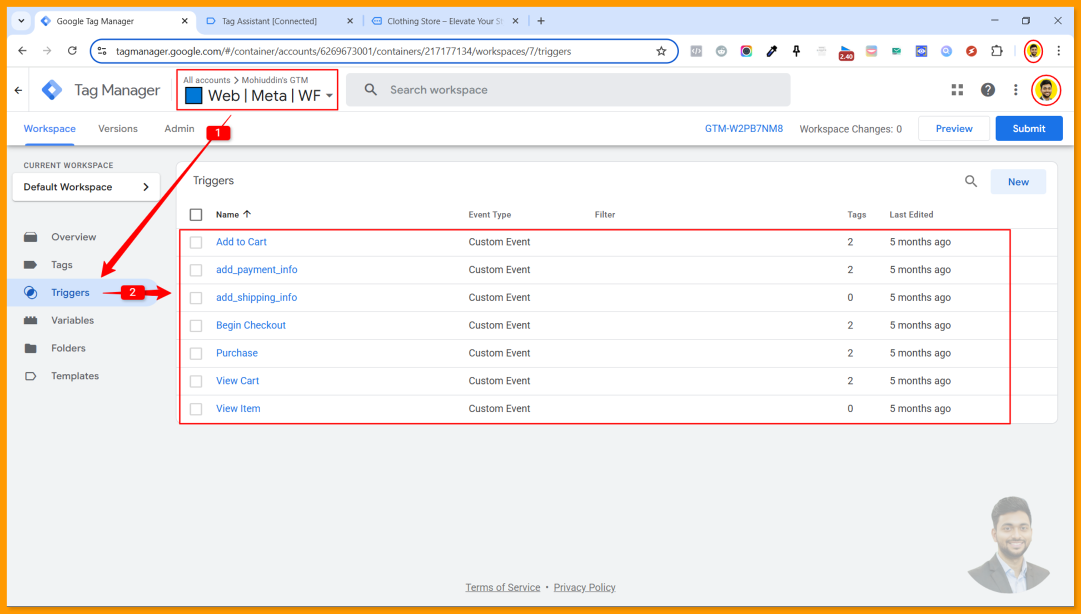Screen dimensions: 1081x614
Task: Switch to the Tag Assistant browser tab
Action: pyautogui.click(x=268, y=21)
